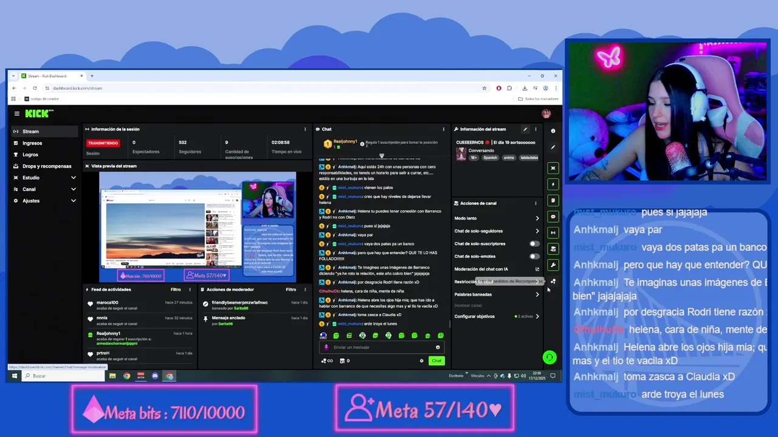
Task: Reload the page in browser toolbar
Action: coord(35,88)
